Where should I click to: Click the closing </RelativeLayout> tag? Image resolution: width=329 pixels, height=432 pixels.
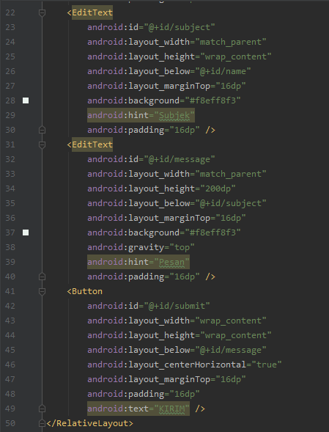(89, 423)
